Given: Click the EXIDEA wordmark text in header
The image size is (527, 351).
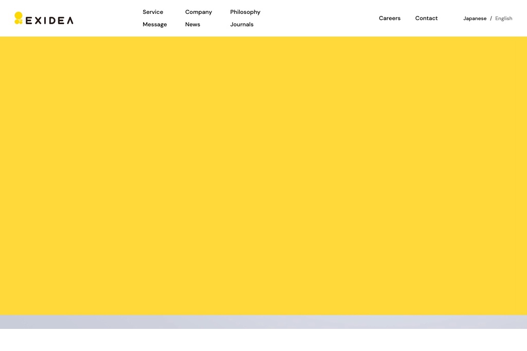Looking at the screenshot, I should coord(49,21).
